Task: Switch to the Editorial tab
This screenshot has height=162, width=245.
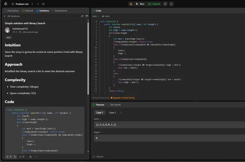Action: point(27,10)
